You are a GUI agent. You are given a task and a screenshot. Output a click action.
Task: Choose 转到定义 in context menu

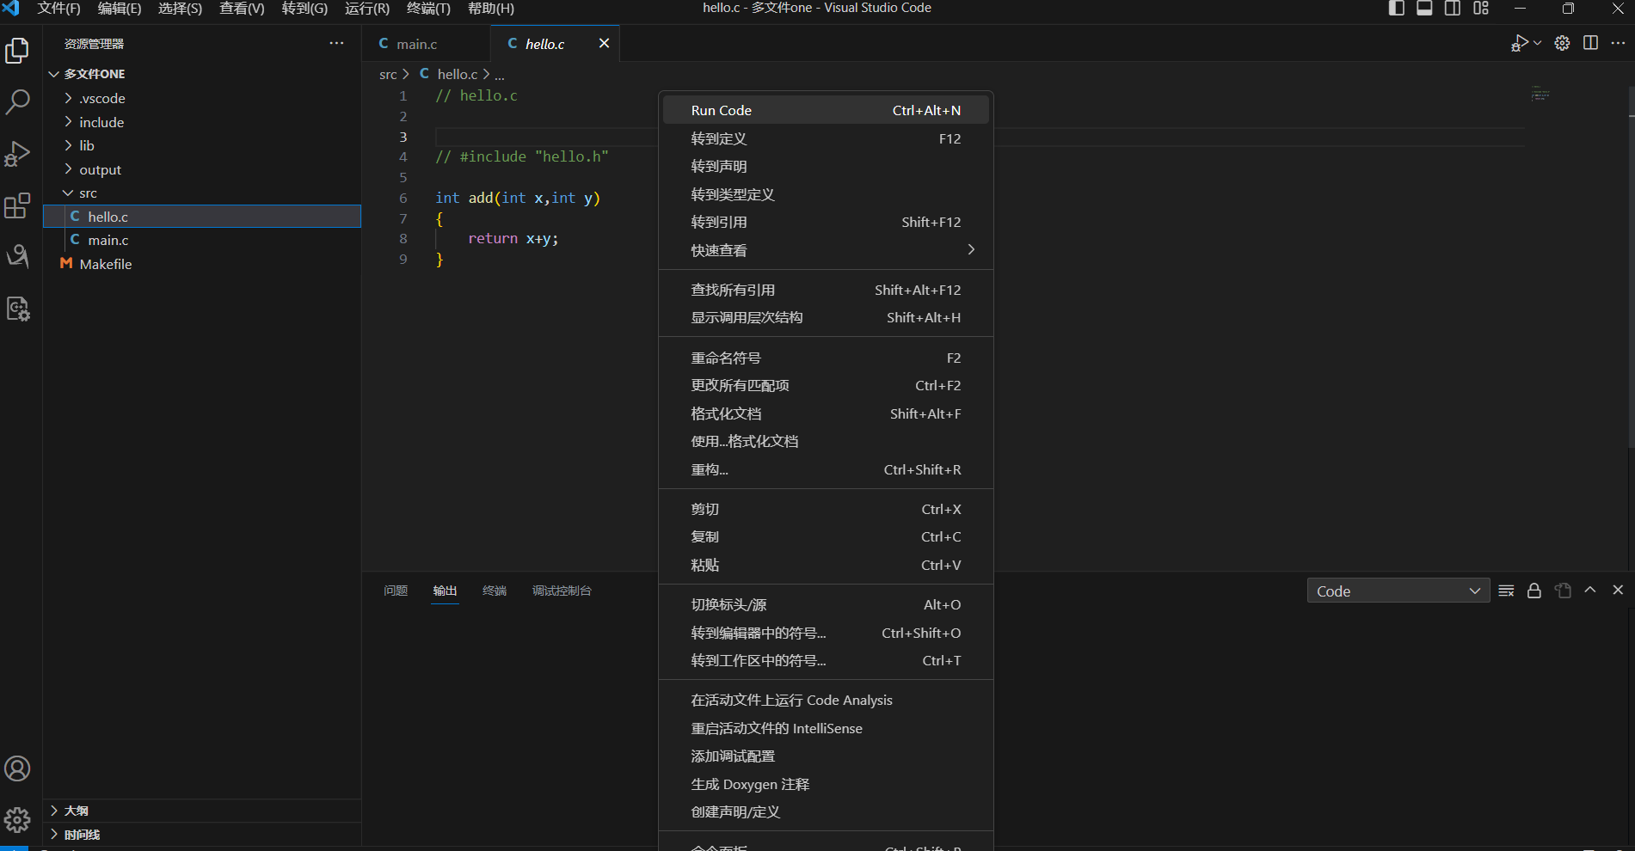click(826, 138)
